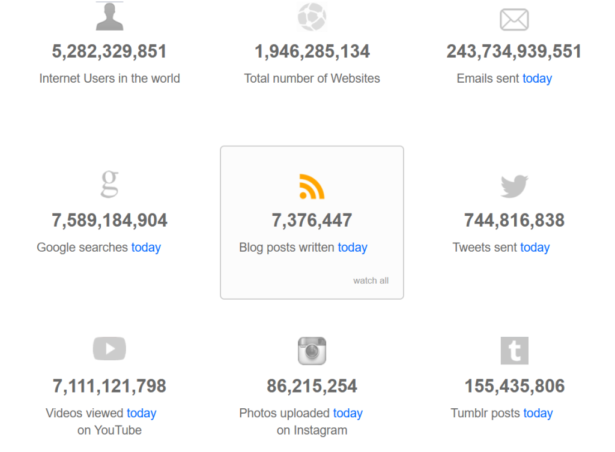Click 'today' link next to Emails sent
The image size is (615, 452).
coord(538,79)
